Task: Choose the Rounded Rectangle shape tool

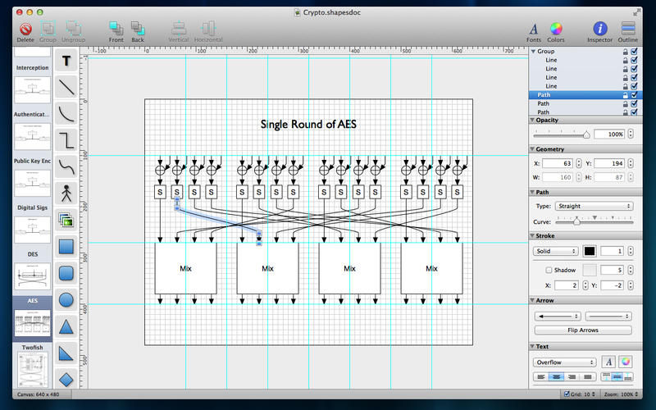Action: (66, 273)
